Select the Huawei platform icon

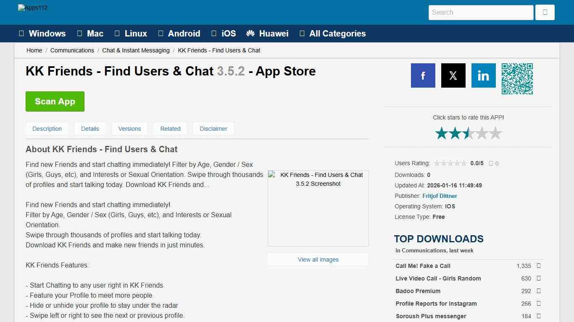pyautogui.click(x=251, y=34)
